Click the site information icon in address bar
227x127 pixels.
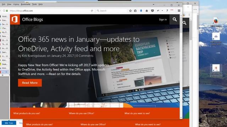[4, 11]
